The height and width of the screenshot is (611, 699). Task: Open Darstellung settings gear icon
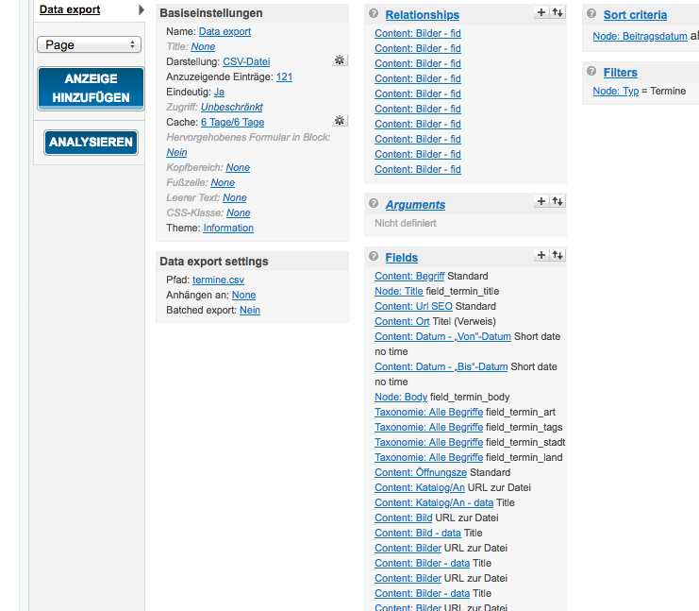click(x=340, y=60)
